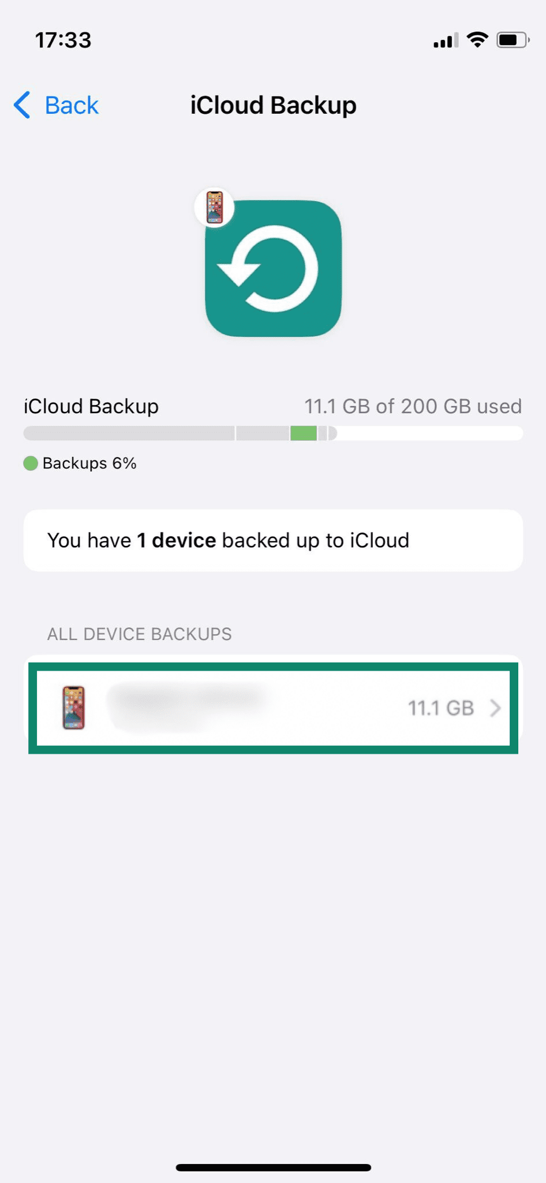Tap the '1 device backed up' summary card
546x1183 pixels.
[272, 540]
